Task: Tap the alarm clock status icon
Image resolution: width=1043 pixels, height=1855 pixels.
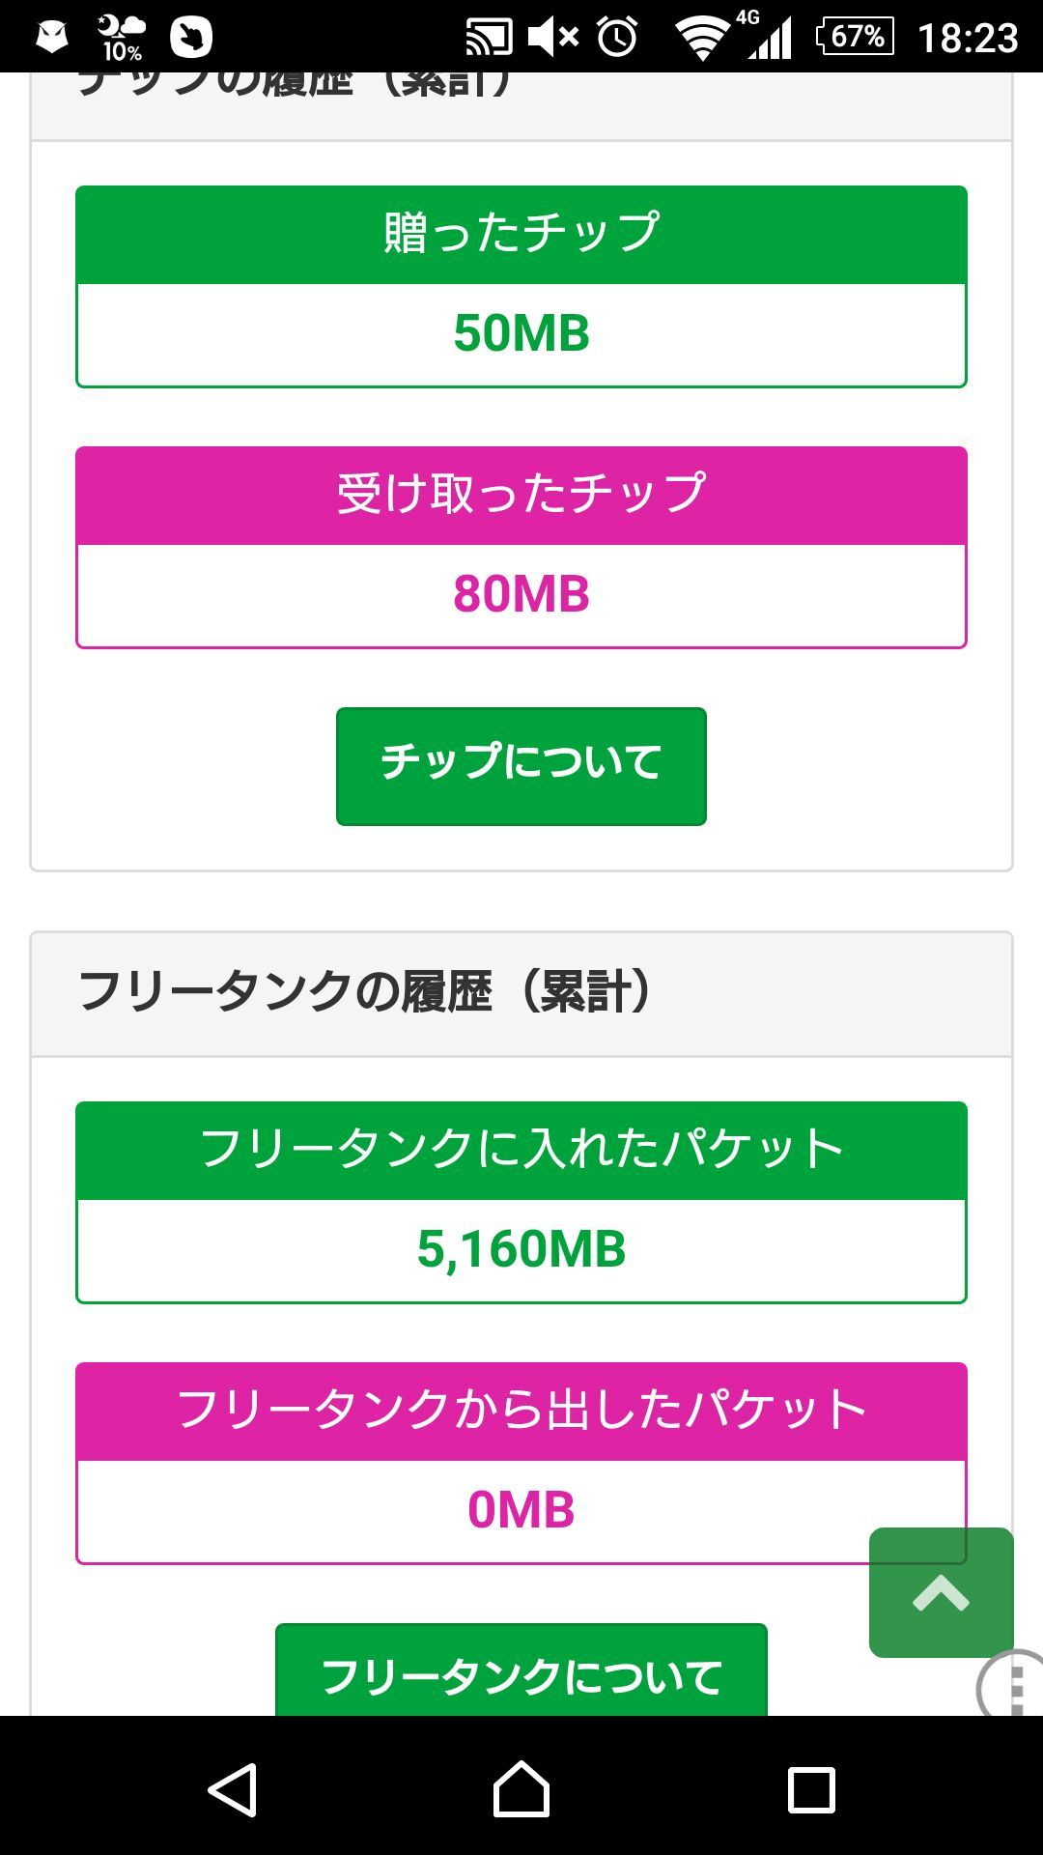Action: [x=617, y=37]
